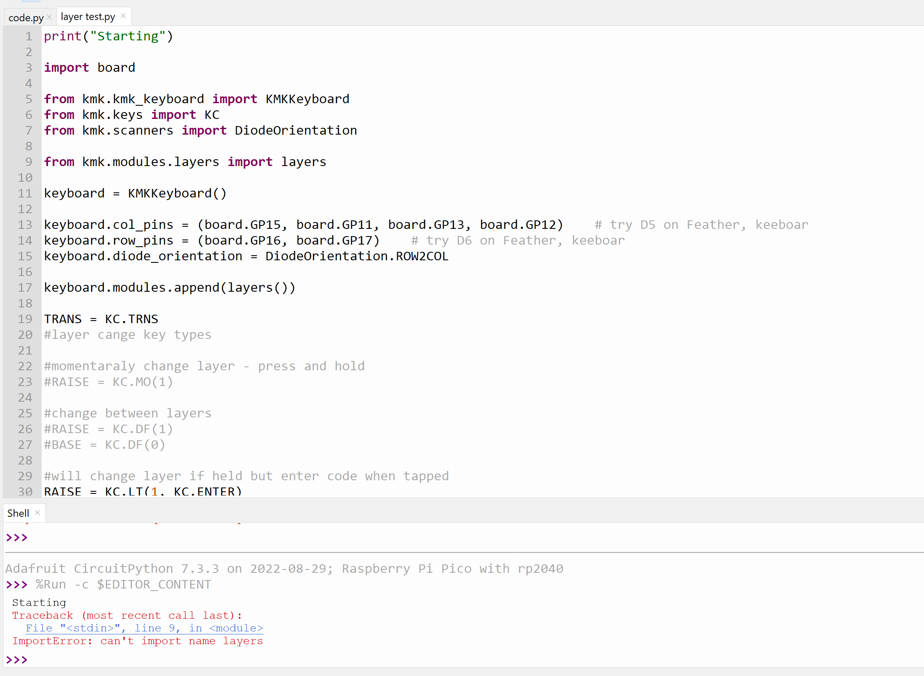Screen dimensions: 924x676
Task: Click the ImportError message in the Shell
Action: click(138, 641)
